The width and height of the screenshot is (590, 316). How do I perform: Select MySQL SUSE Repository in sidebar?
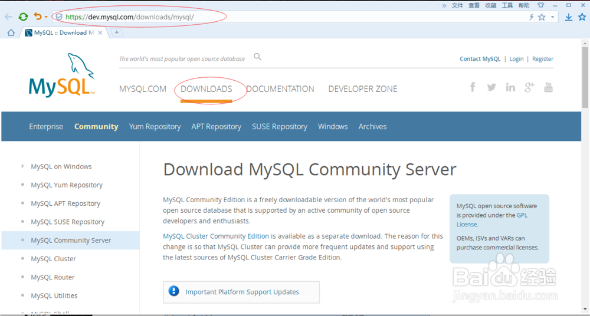pos(68,222)
